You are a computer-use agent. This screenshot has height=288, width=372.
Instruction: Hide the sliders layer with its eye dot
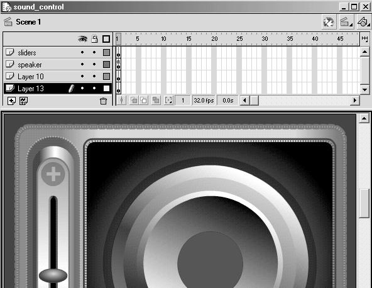click(x=82, y=52)
